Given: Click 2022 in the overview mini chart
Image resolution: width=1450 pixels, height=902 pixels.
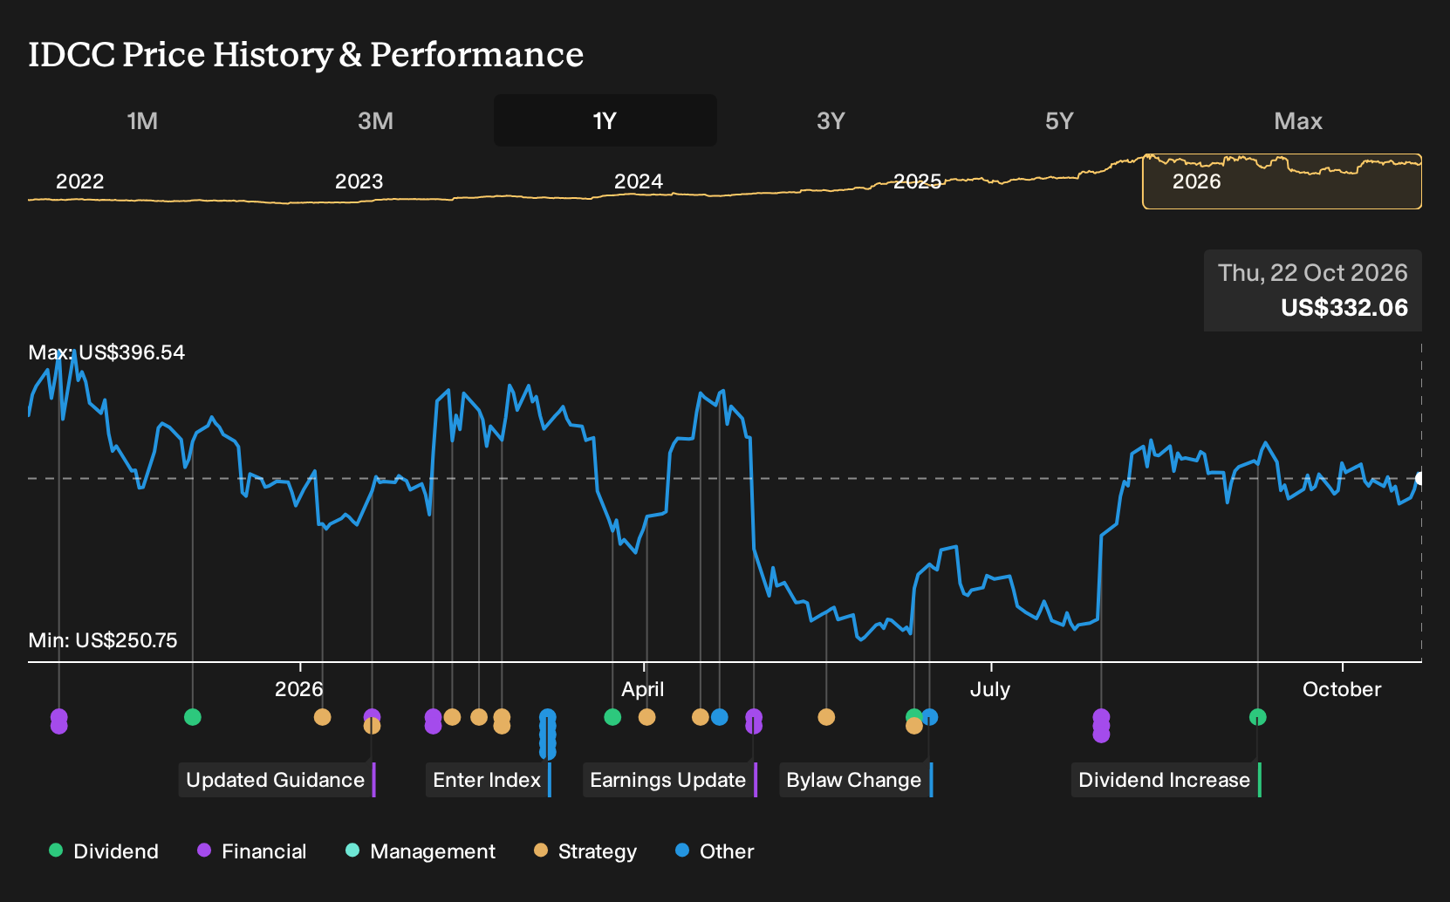Looking at the screenshot, I should click(x=79, y=181).
